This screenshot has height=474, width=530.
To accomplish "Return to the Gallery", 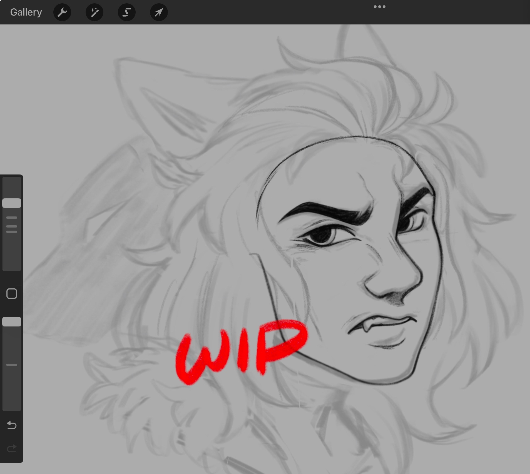I will point(26,12).
